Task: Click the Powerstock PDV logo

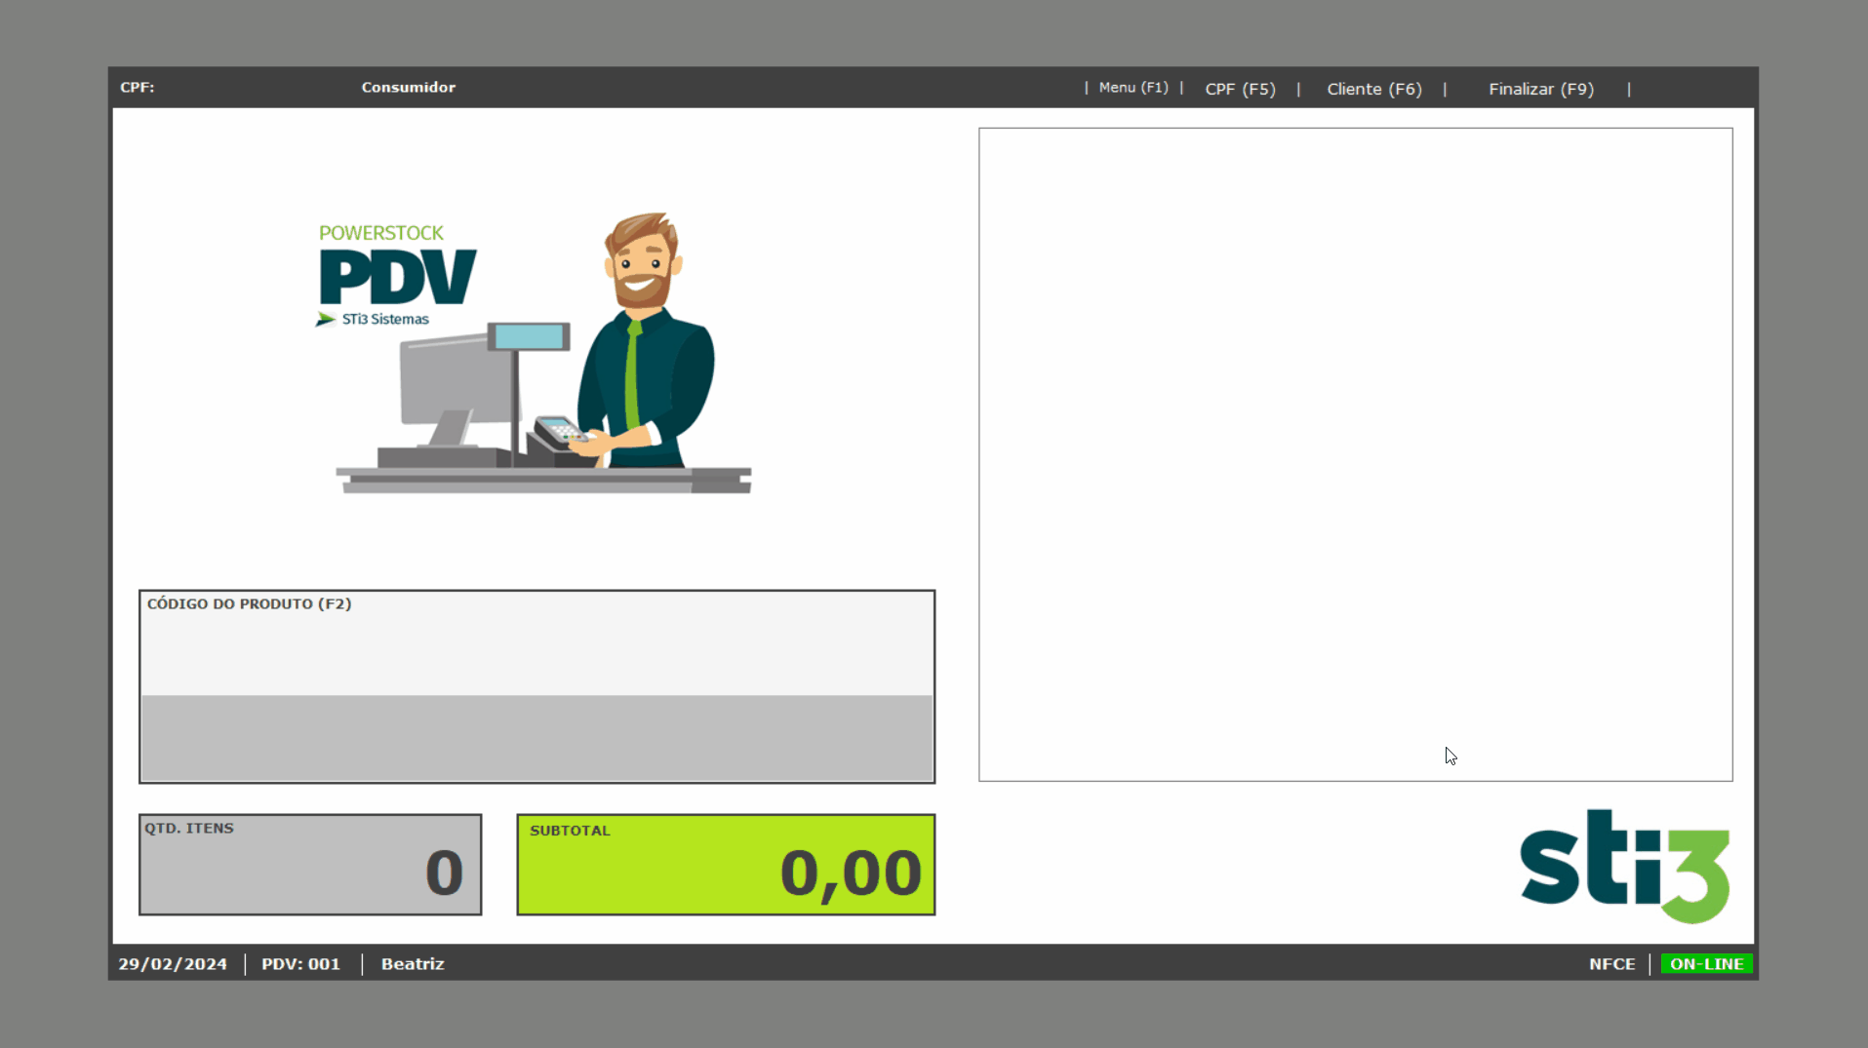Action: point(396,276)
